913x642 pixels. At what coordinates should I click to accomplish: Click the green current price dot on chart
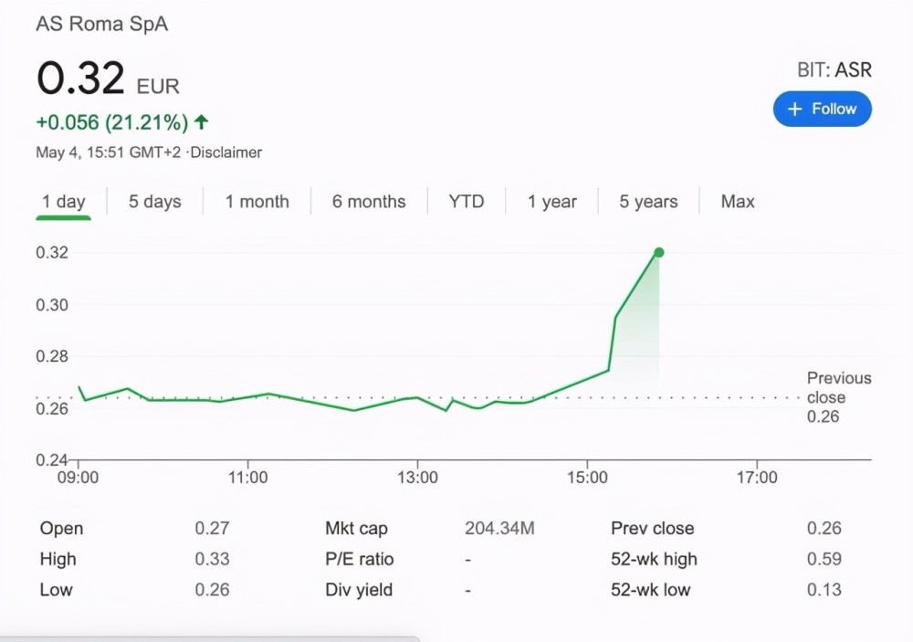coord(659,252)
